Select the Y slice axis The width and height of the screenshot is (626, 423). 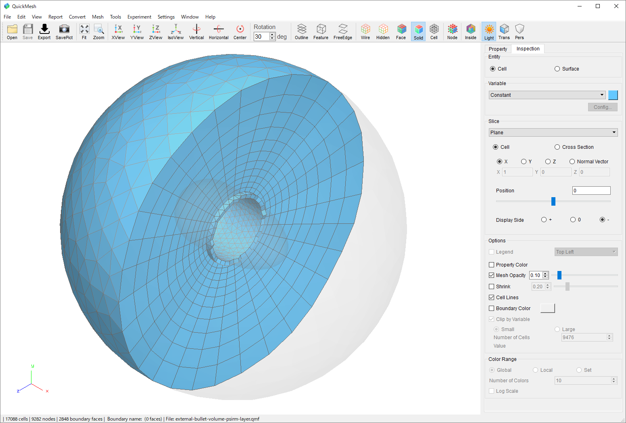(524, 162)
